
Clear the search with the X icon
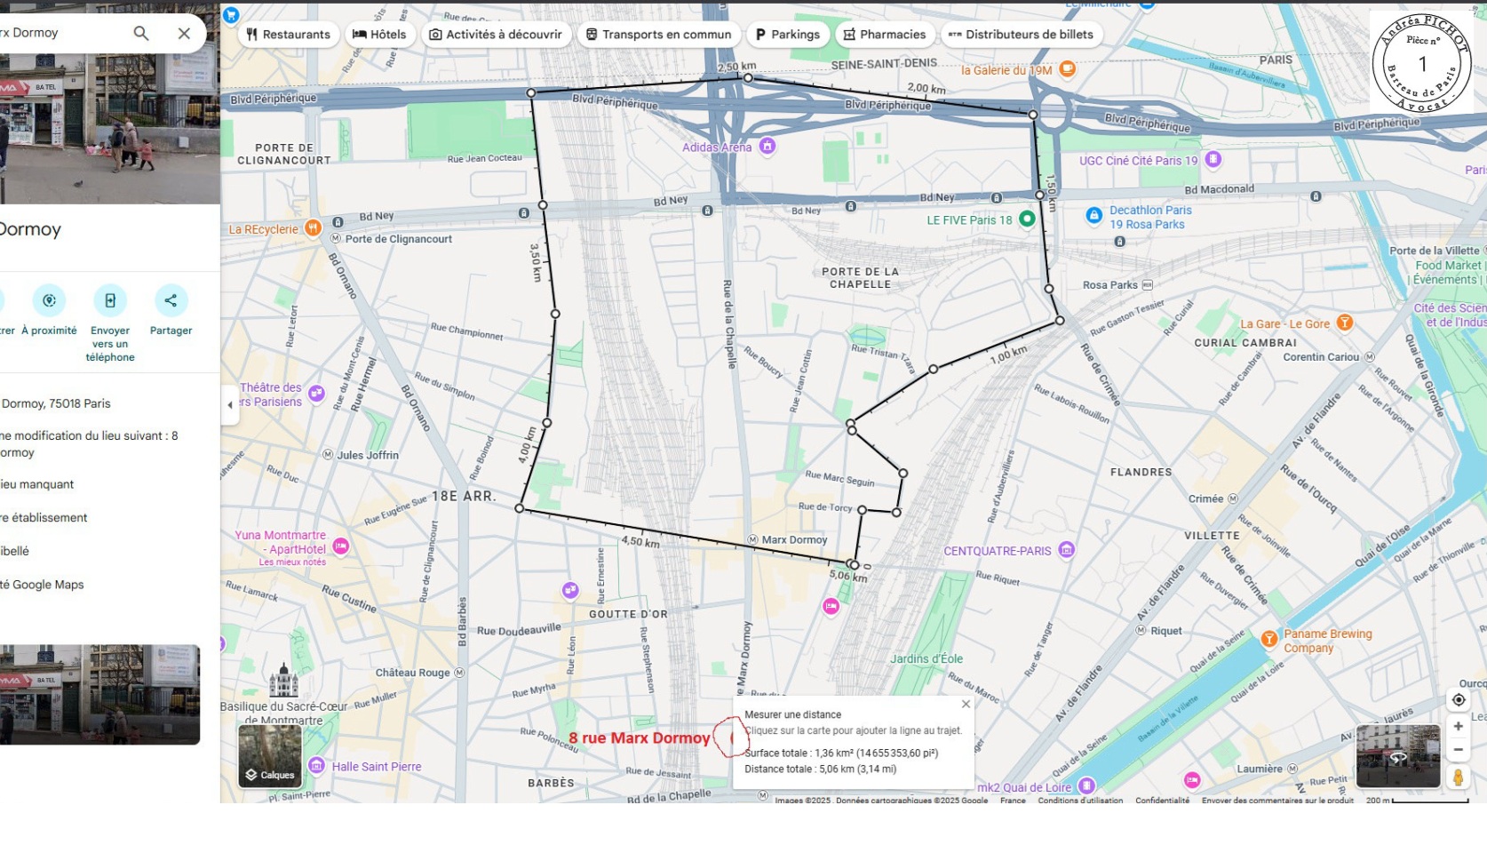tap(184, 33)
